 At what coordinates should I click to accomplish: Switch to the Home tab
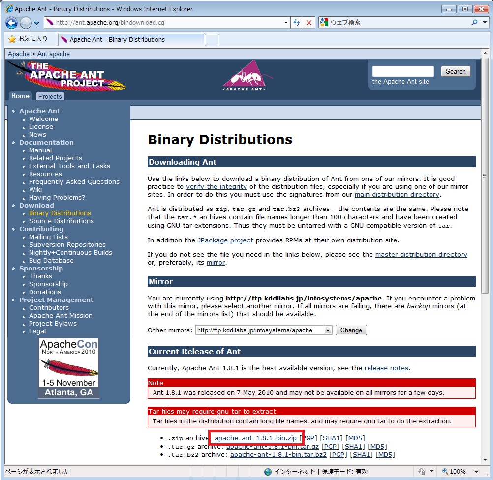pos(21,96)
